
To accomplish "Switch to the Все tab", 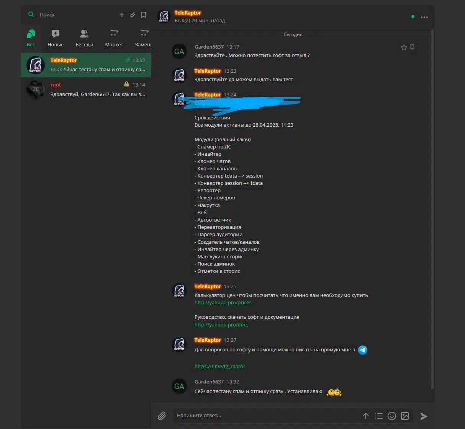I will click(31, 38).
